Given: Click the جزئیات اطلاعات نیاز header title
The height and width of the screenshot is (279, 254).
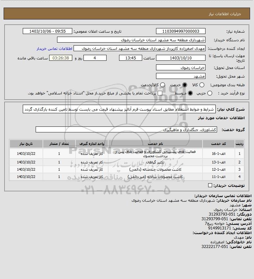Looking at the screenshot, I should (225, 14).
